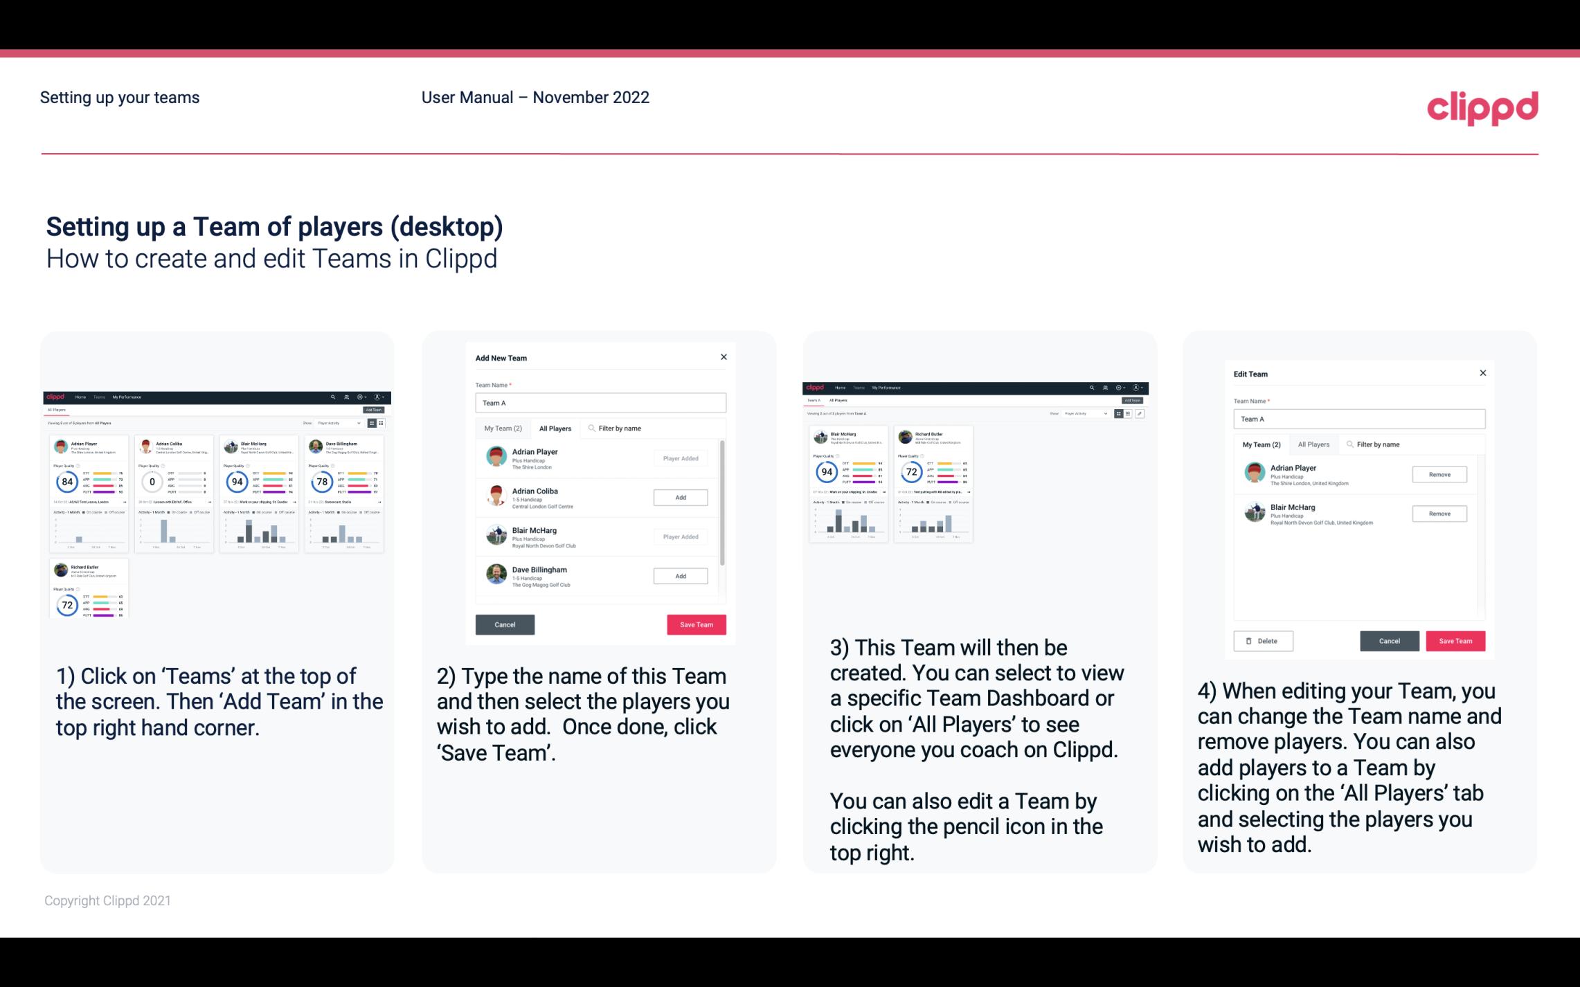Image resolution: width=1580 pixels, height=987 pixels.
Task: Click the pencil edit icon top right dashboard
Action: pos(1140,414)
